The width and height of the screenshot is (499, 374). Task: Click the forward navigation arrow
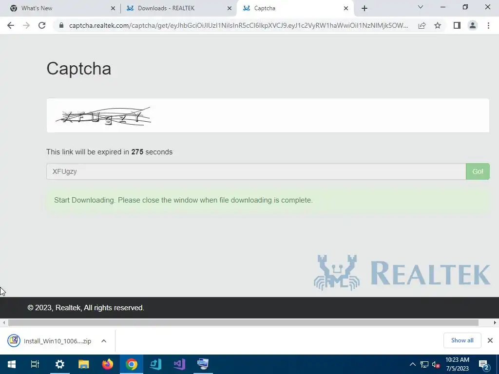tap(26, 25)
